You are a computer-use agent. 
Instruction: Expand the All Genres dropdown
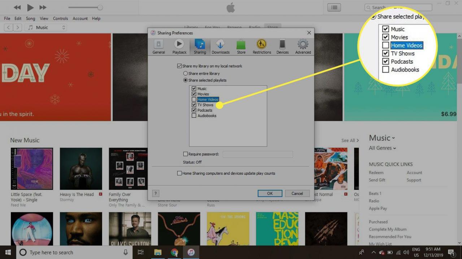382,148
